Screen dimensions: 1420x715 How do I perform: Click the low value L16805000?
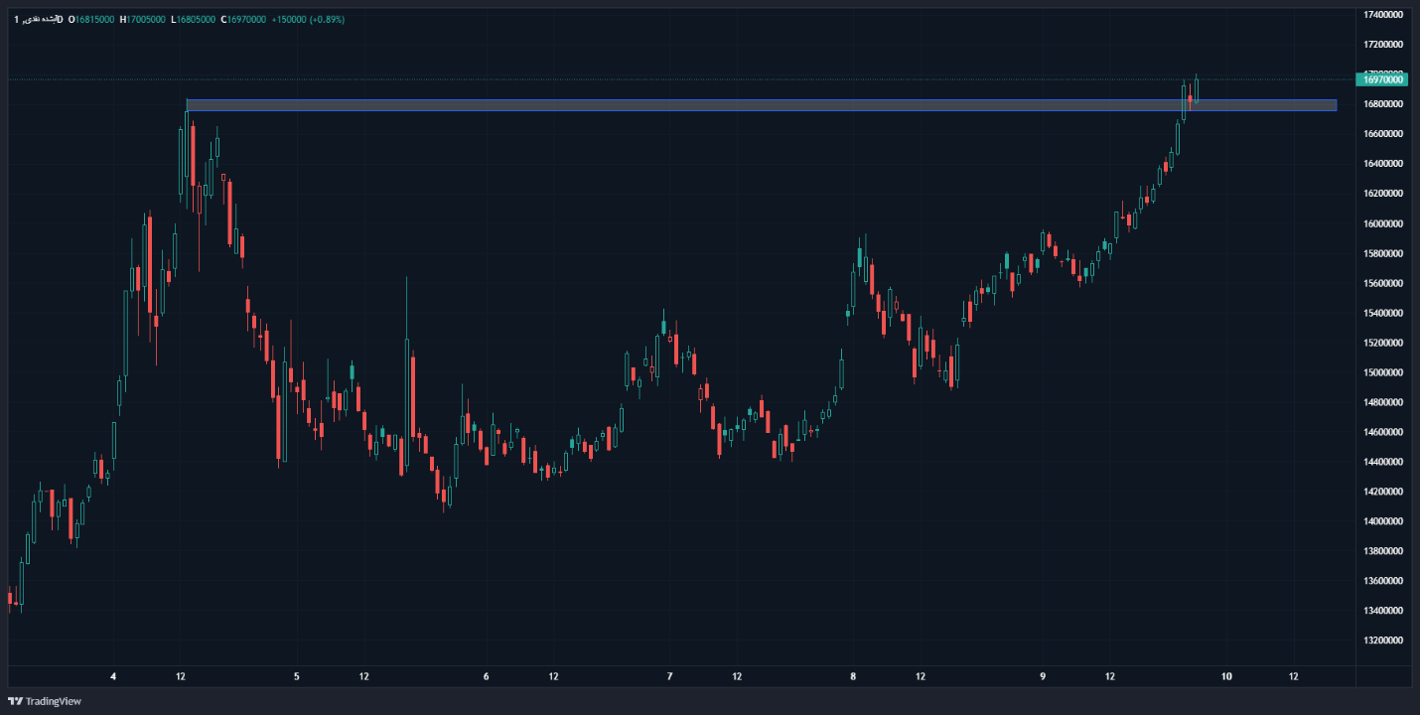point(193,20)
